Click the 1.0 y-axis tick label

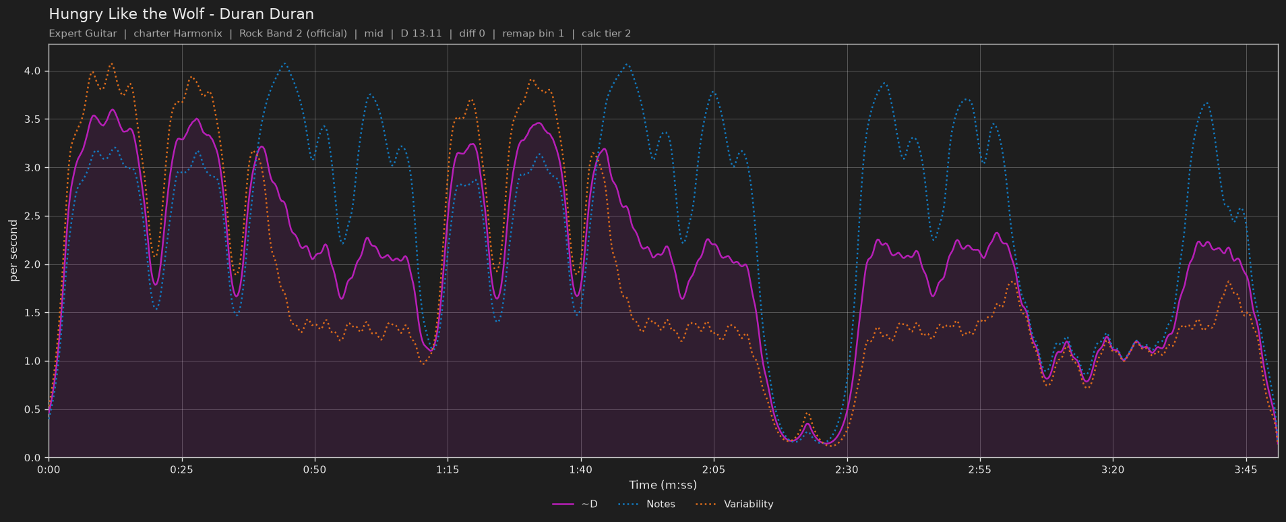click(32, 361)
